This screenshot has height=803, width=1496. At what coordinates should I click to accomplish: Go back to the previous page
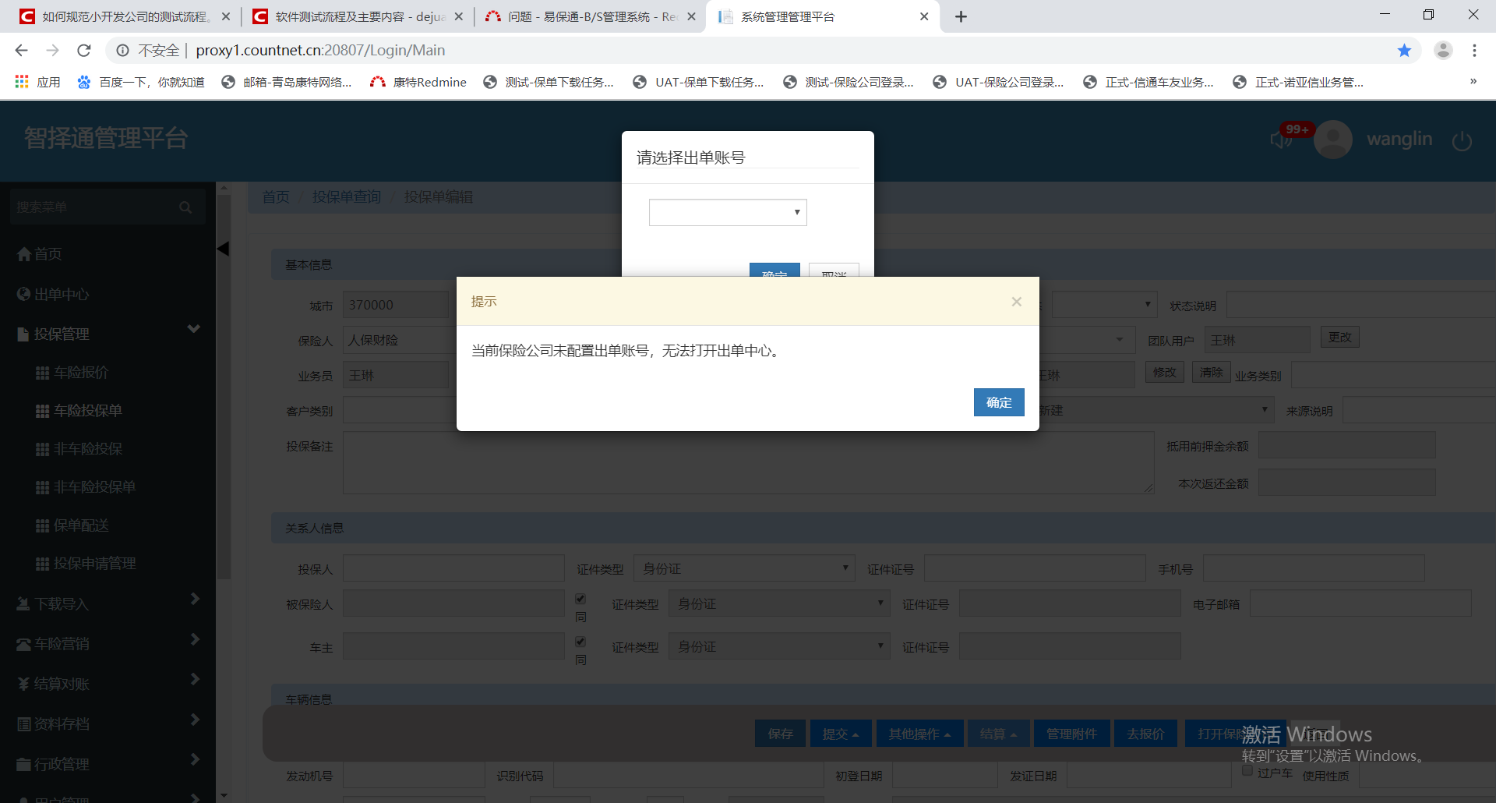click(21, 51)
